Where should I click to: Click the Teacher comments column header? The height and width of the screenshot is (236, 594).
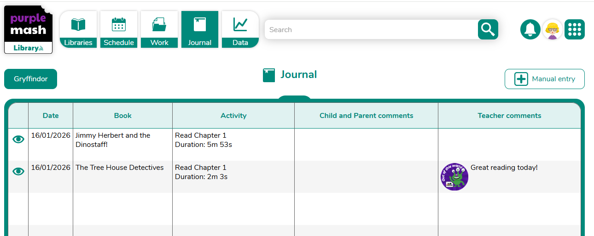[x=509, y=116]
